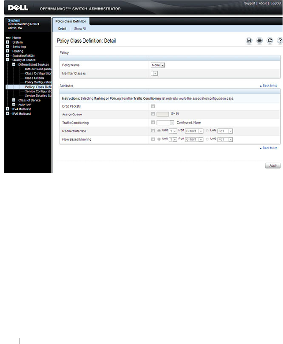Click Class of Service tree label

30,100
